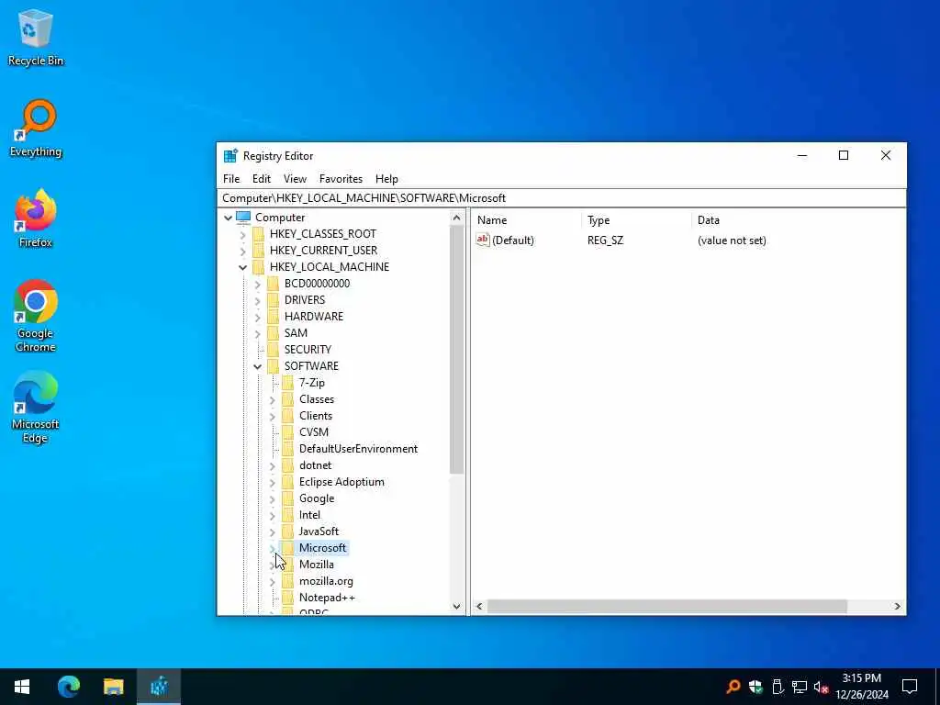Expand the HARDWARE key
The image size is (940, 705).
[258, 317]
